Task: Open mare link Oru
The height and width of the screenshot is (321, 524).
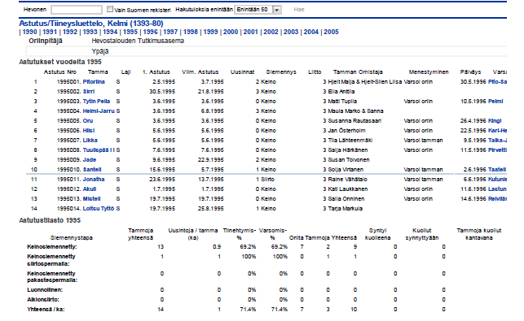Action: pyautogui.click(x=88, y=120)
